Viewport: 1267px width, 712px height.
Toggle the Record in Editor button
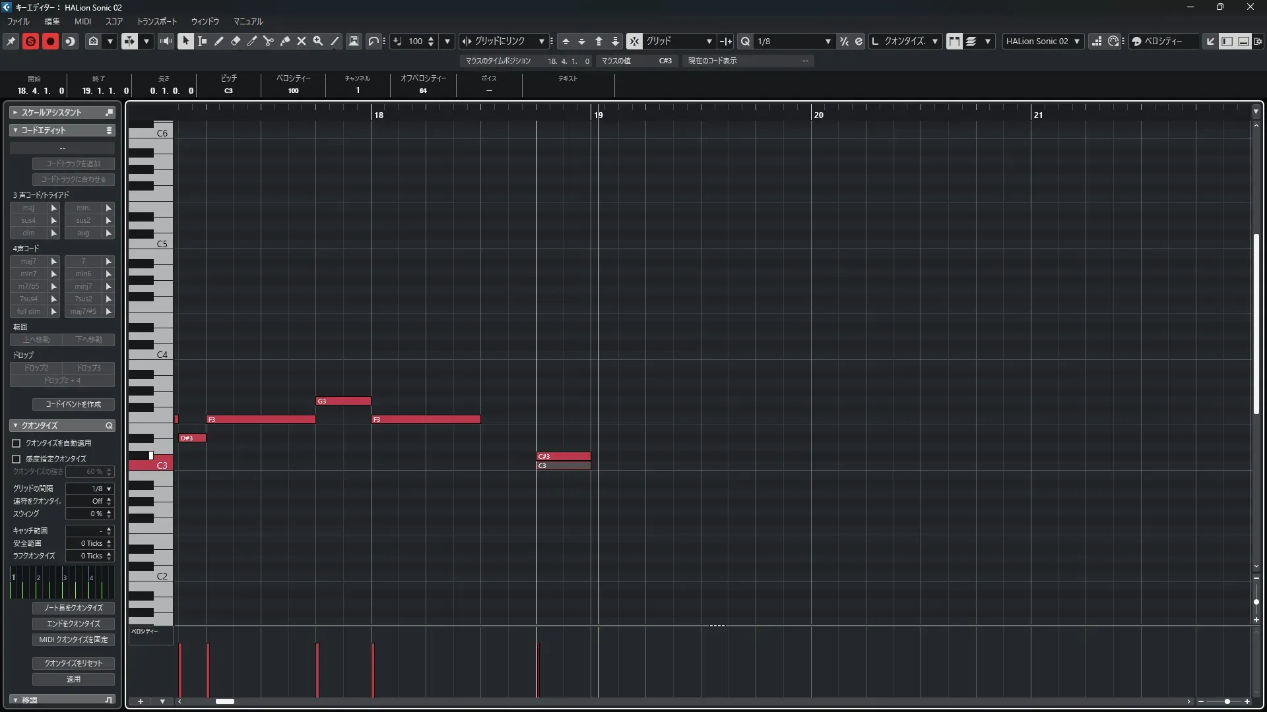50,41
